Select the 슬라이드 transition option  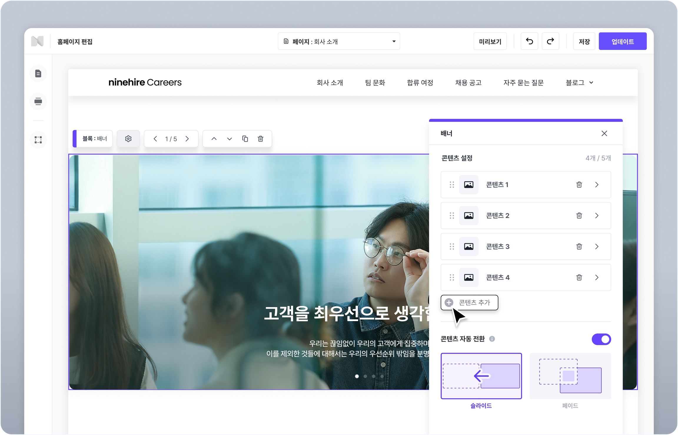point(481,376)
